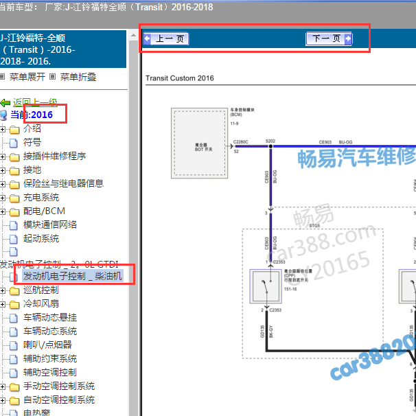Click the 符号 document icon

(14, 143)
